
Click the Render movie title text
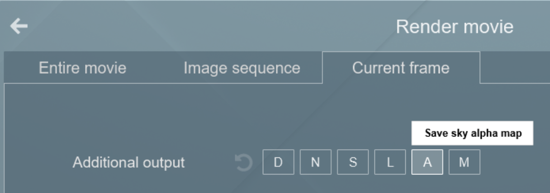tap(454, 27)
